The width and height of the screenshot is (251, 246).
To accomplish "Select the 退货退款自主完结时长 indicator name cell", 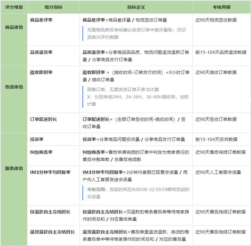I will (53, 232).
